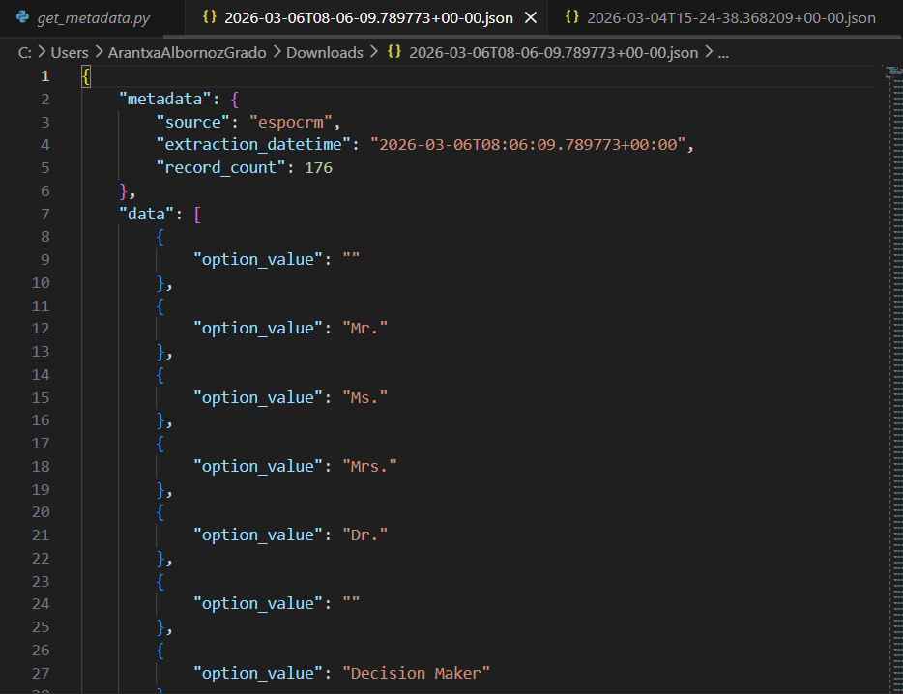903x694 pixels.
Task: Click the JSON braces icon on the active tab
Action: (x=208, y=18)
